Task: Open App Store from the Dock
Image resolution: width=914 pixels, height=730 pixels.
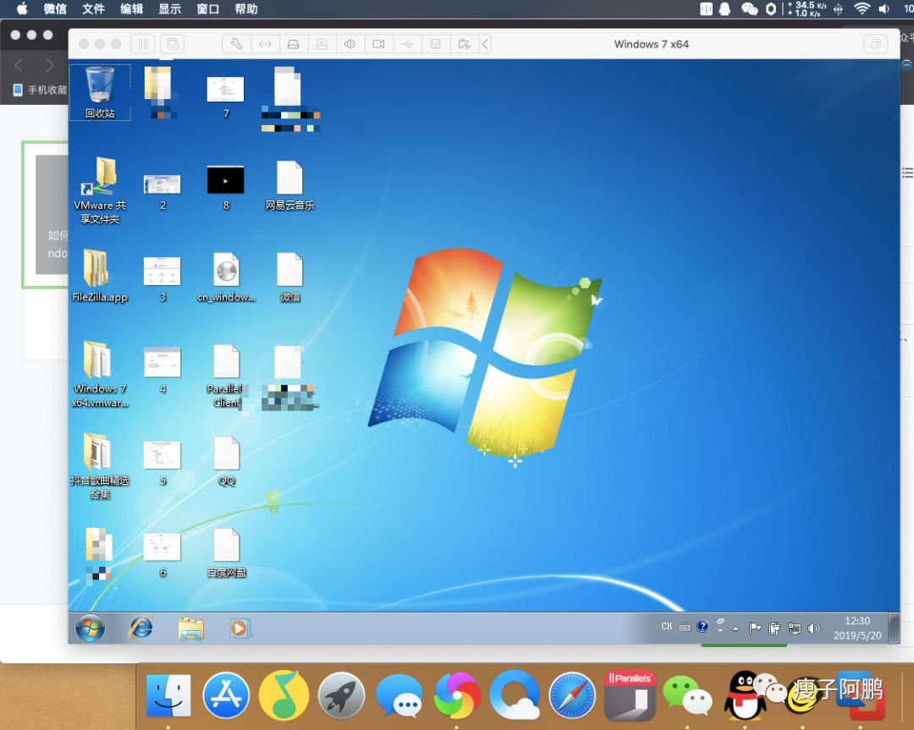Action: (x=226, y=695)
